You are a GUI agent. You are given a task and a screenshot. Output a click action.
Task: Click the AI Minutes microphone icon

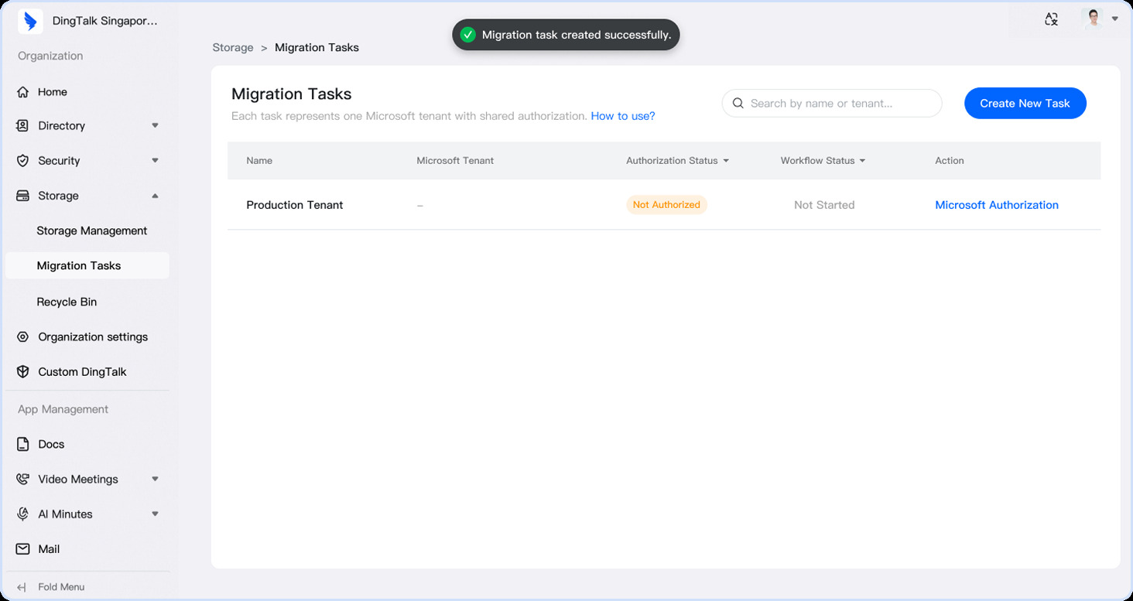[x=23, y=514]
